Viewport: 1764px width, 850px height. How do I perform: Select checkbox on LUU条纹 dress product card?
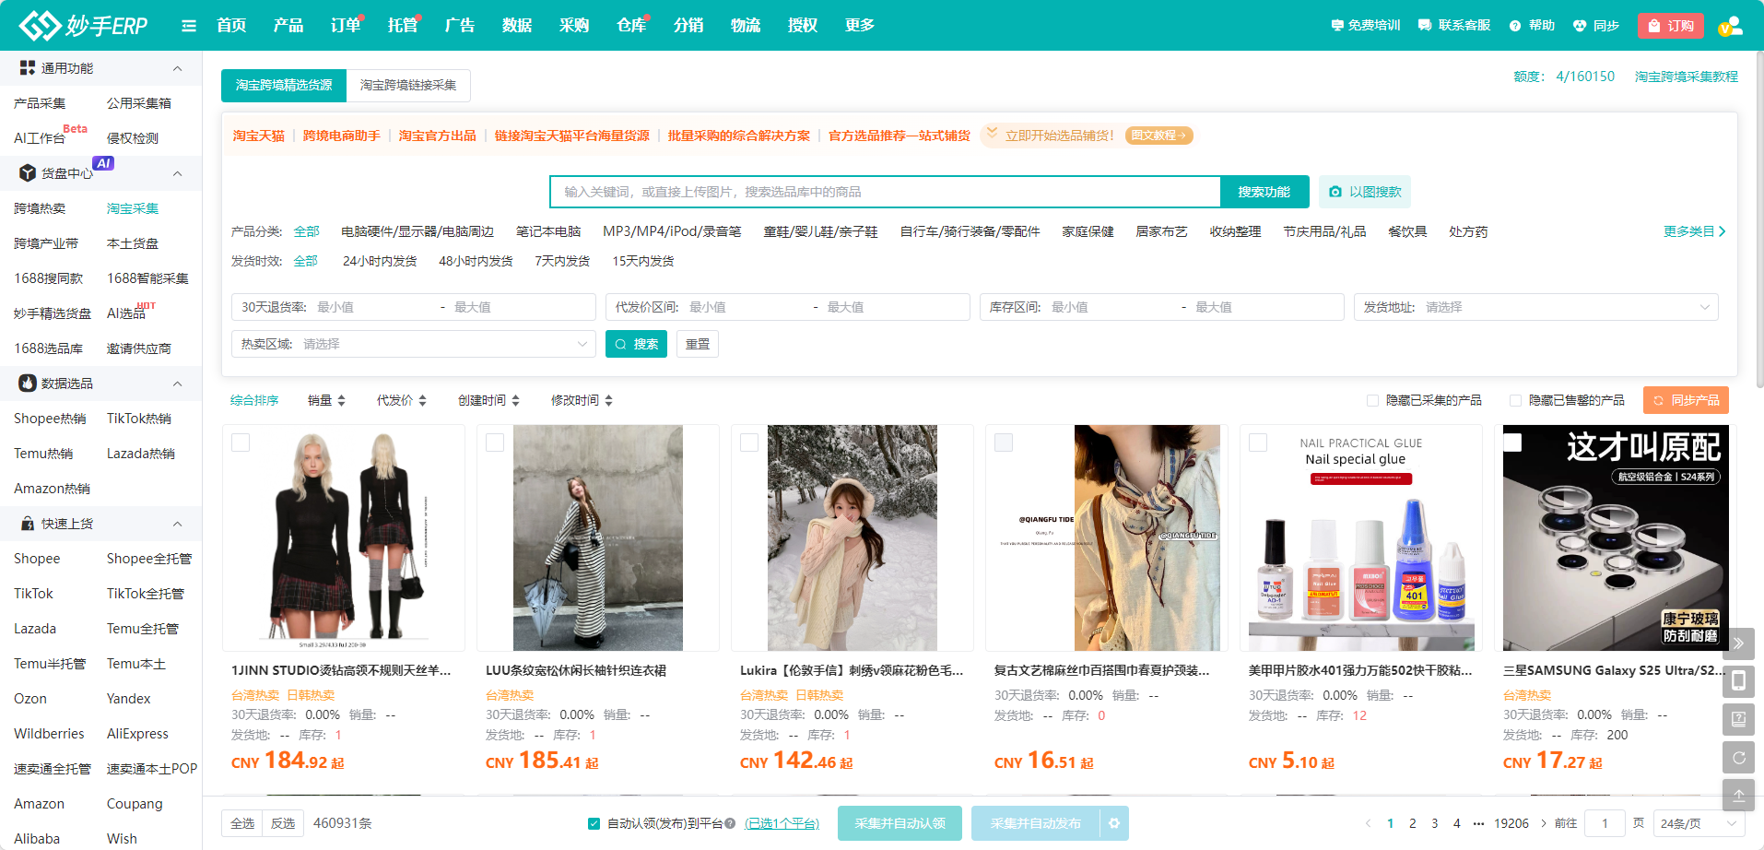pos(495,443)
